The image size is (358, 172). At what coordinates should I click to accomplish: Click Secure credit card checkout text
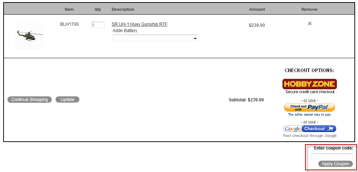(310, 92)
